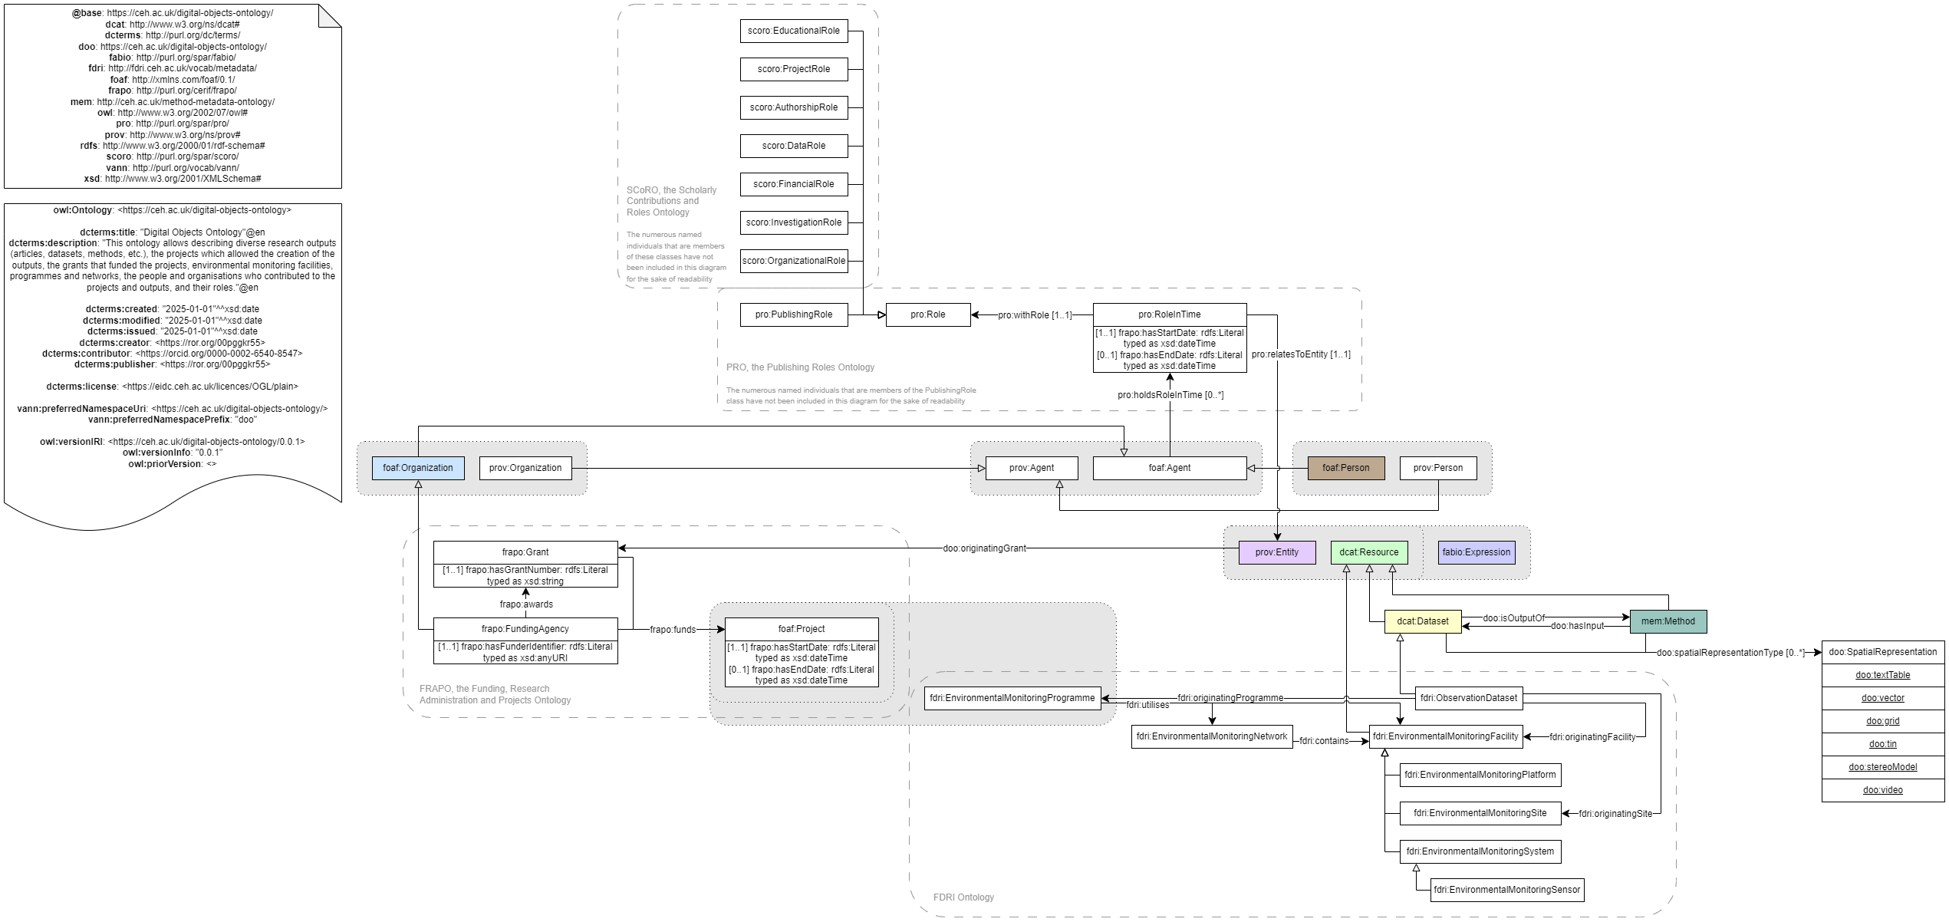Click the frapo:funds arrow label
1949x922 pixels.
[672, 630]
